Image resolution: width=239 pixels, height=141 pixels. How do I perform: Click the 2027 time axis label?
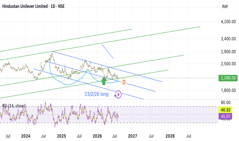click(133, 136)
